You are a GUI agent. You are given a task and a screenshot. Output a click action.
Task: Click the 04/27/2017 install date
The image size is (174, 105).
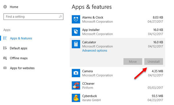point(155,22)
